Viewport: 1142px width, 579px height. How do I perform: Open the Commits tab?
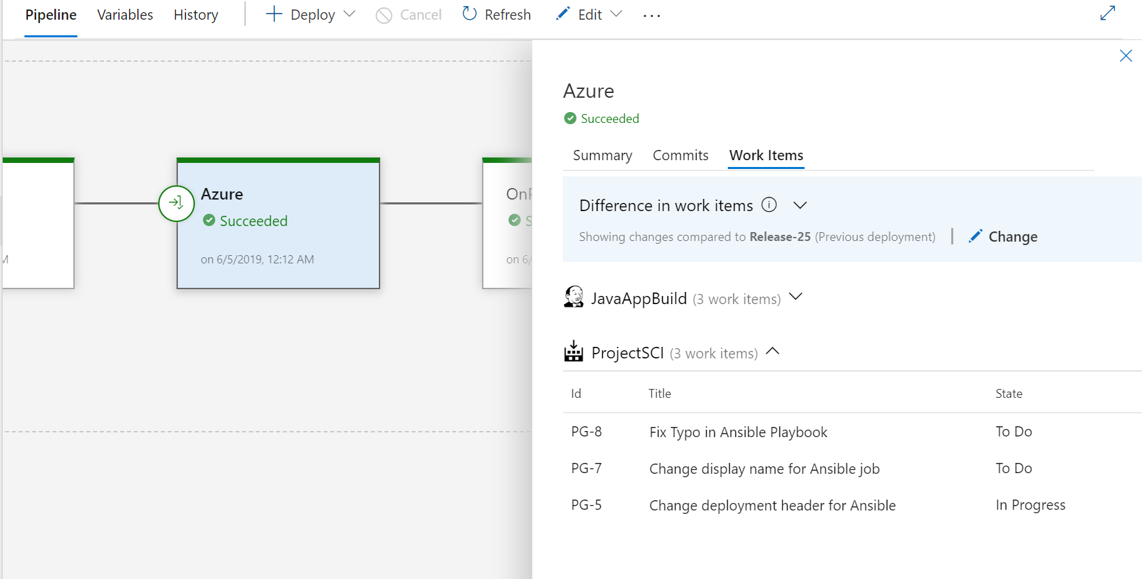[680, 155]
